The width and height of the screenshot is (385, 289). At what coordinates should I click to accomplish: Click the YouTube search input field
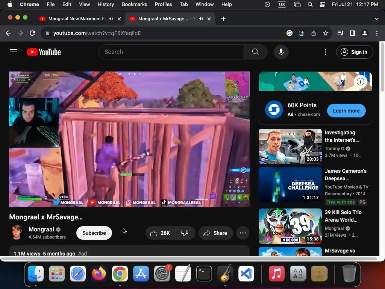171,52
